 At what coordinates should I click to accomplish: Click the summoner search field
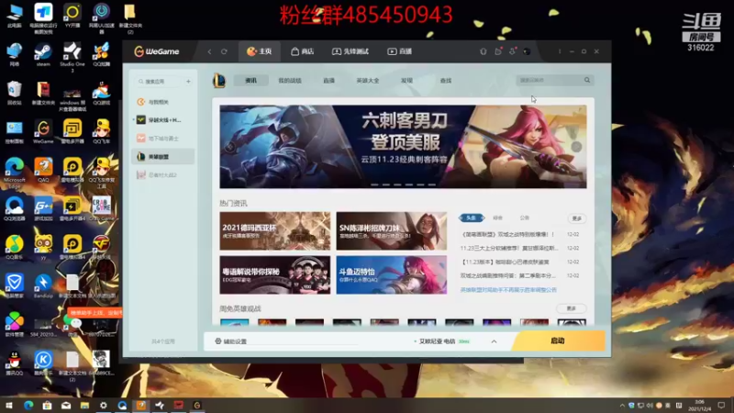pos(550,80)
